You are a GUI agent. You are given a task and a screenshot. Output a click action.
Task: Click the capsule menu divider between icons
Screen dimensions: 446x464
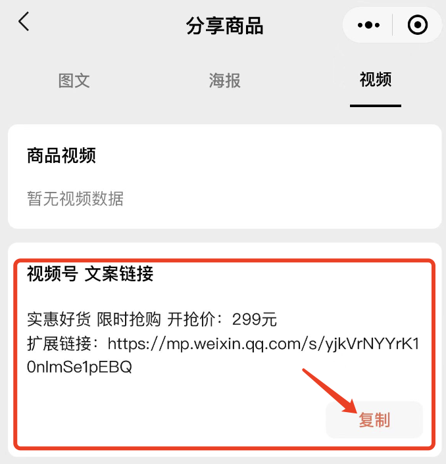click(393, 25)
